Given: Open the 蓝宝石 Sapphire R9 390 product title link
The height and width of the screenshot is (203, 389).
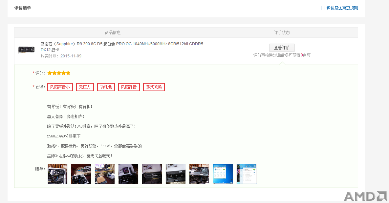Looking at the screenshot, I should [x=122, y=47].
